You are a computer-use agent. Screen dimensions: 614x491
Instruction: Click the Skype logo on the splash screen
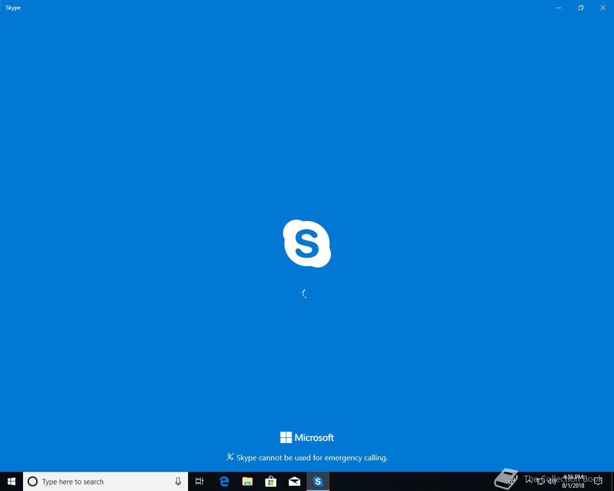click(x=307, y=244)
